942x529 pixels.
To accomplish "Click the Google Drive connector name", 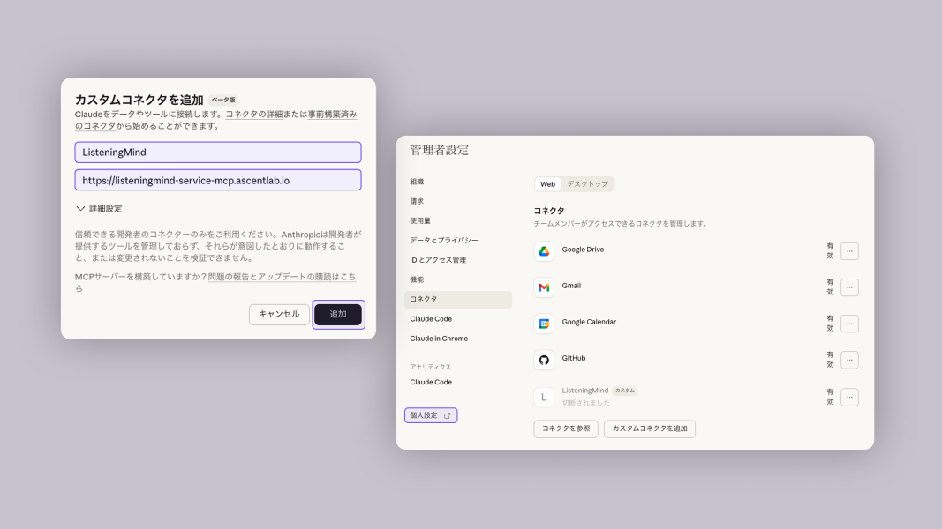I will (x=583, y=250).
